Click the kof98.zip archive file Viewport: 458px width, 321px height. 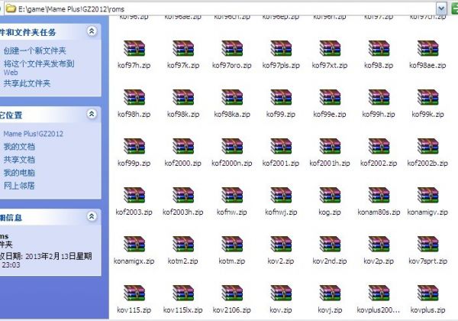point(379,48)
